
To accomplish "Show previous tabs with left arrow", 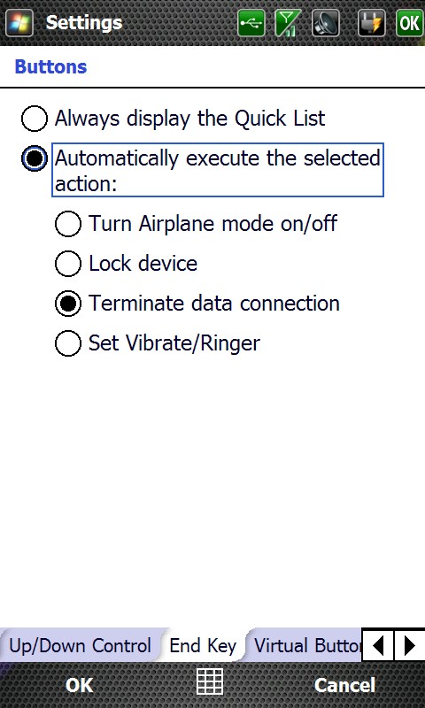I will [378, 646].
